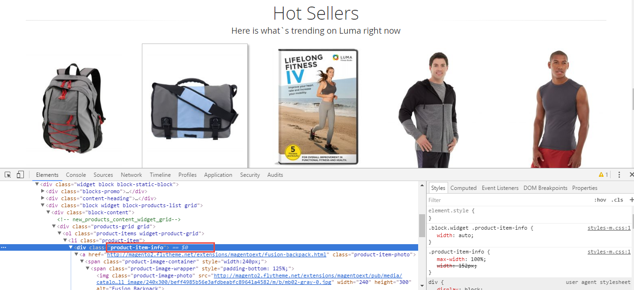Open the Application tab
The image size is (634, 290).
point(218,174)
